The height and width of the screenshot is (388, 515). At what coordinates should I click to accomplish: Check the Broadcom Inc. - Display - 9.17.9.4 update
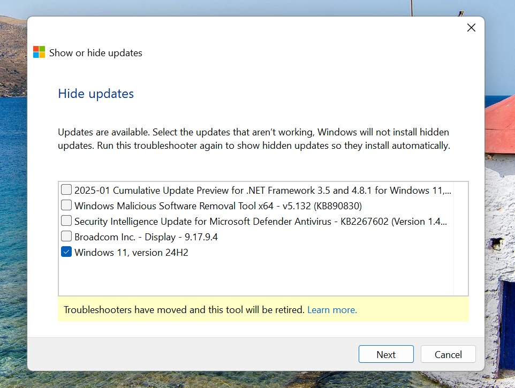tap(66, 236)
